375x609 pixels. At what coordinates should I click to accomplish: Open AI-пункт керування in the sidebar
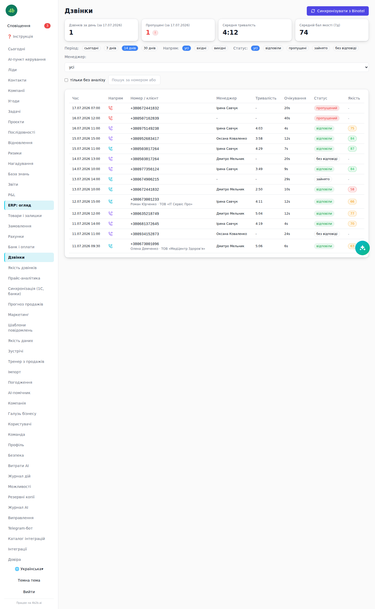click(x=29, y=59)
